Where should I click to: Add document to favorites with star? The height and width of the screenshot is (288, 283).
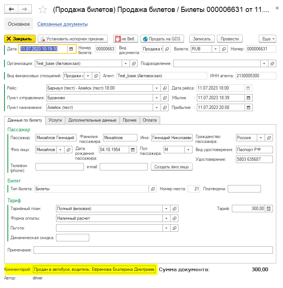[43, 9]
